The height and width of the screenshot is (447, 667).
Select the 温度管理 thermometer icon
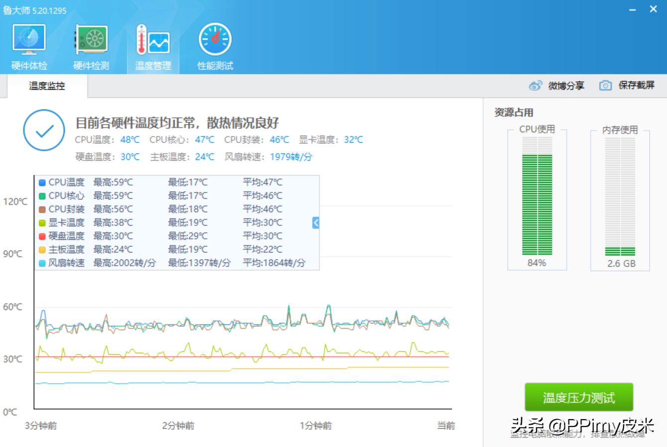pos(152,45)
